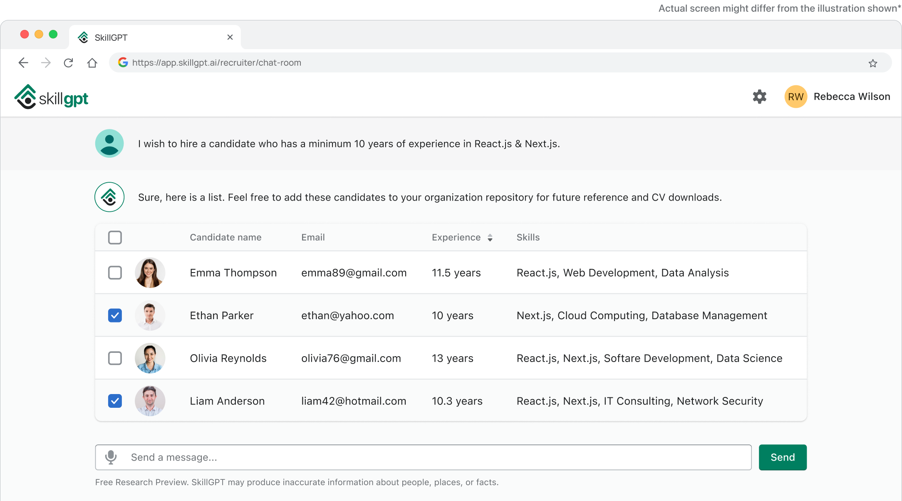Go to browser home icon
The image size is (902, 501).
coord(92,63)
